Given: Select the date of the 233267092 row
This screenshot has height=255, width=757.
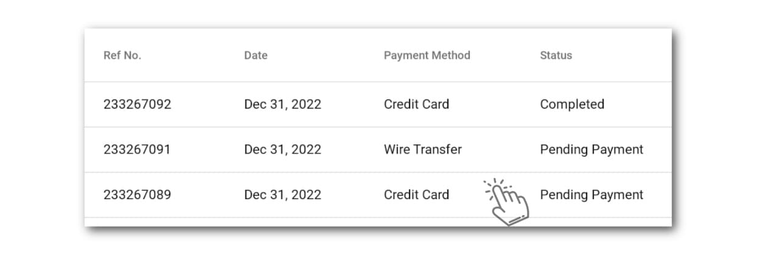Looking at the screenshot, I should pos(282,104).
